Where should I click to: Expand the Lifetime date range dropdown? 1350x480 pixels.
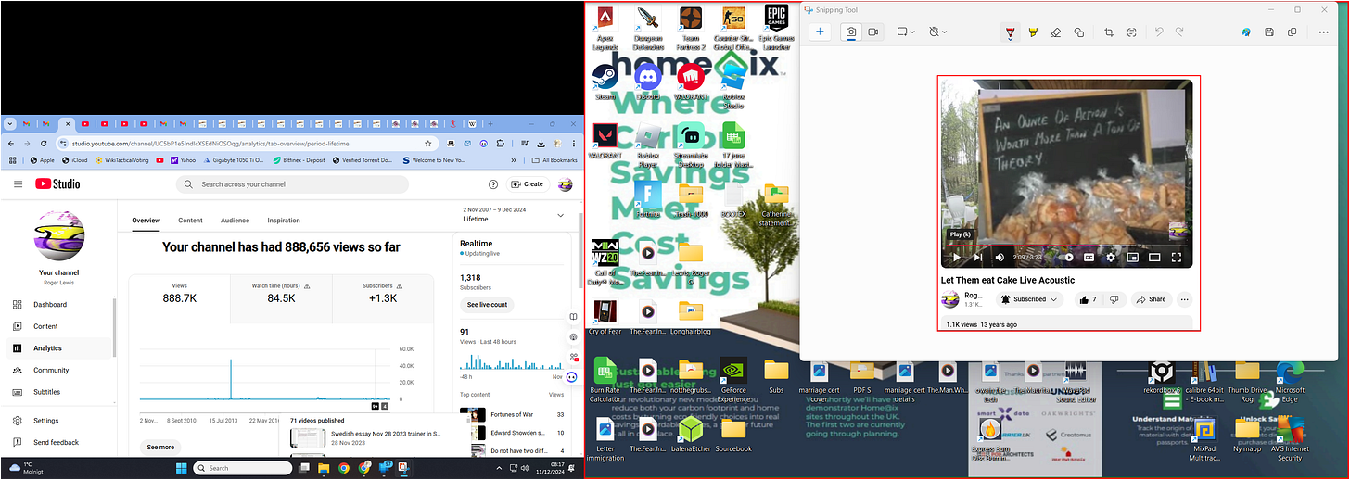coord(560,215)
